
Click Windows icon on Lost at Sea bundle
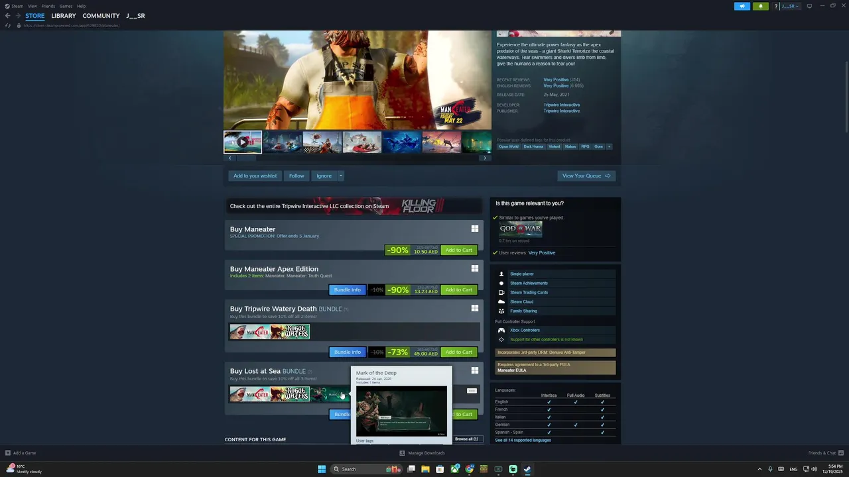(x=475, y=370)
